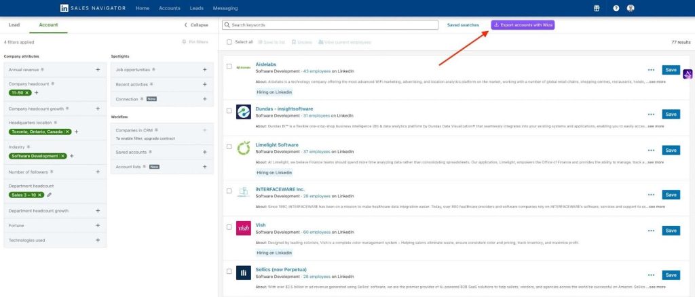The width and height of the screenshot is (695, 297).
Task: Add another industry value
Action: (x=72, y=156)
